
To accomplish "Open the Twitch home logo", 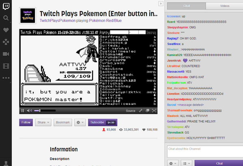I will pyautogui.click(x=6, y=6).
